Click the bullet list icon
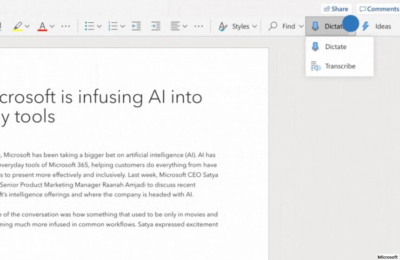 [90, 26]
